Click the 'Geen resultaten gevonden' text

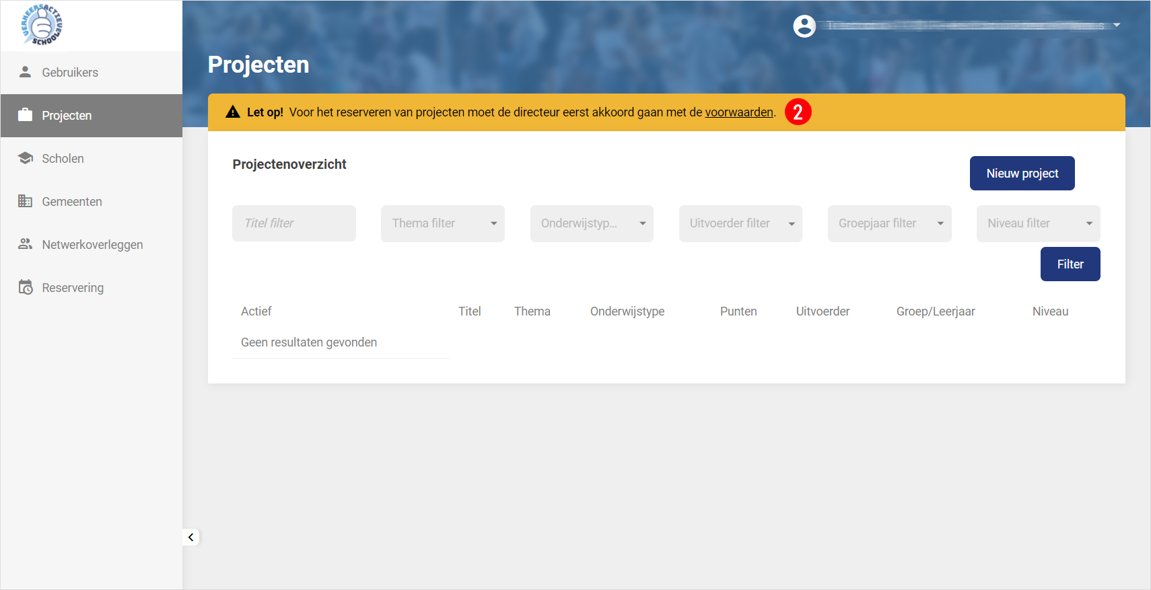coord(309,342)
